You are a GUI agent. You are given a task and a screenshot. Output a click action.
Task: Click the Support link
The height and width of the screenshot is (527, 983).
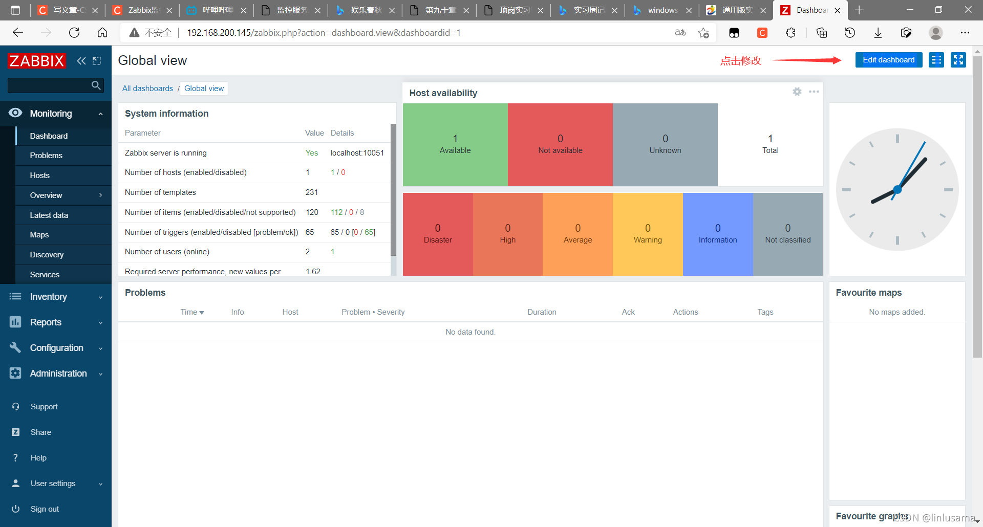pos(44,407)
